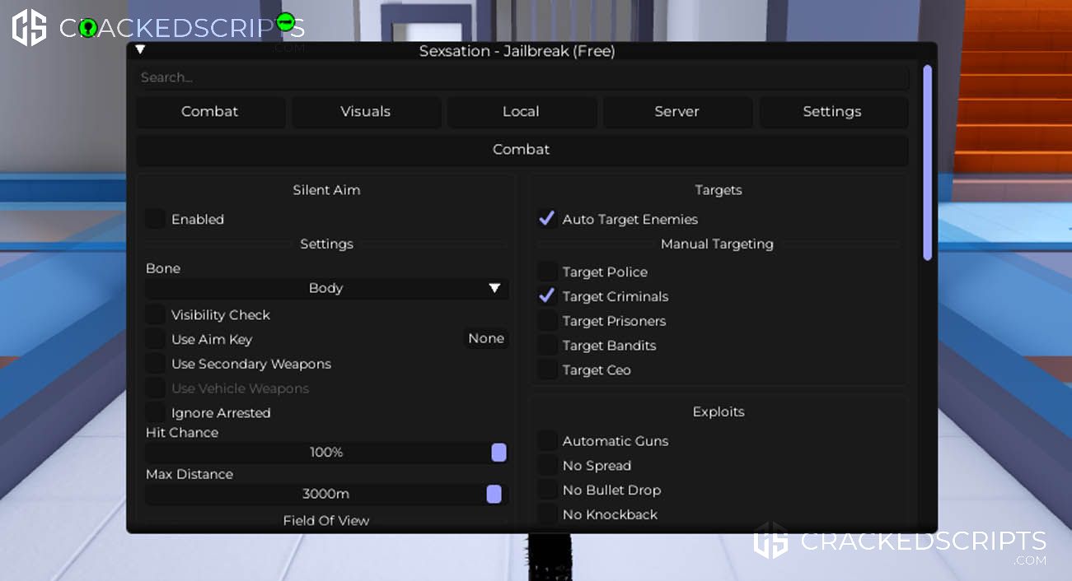Open the Visuals tab
The height and width of the screenshot is (581, 1072).
point(366,112)
